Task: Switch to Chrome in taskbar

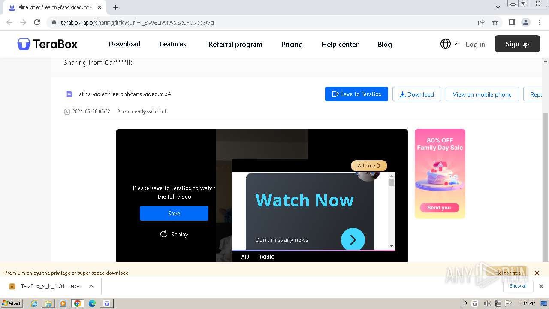Action: tap(78, 303)
